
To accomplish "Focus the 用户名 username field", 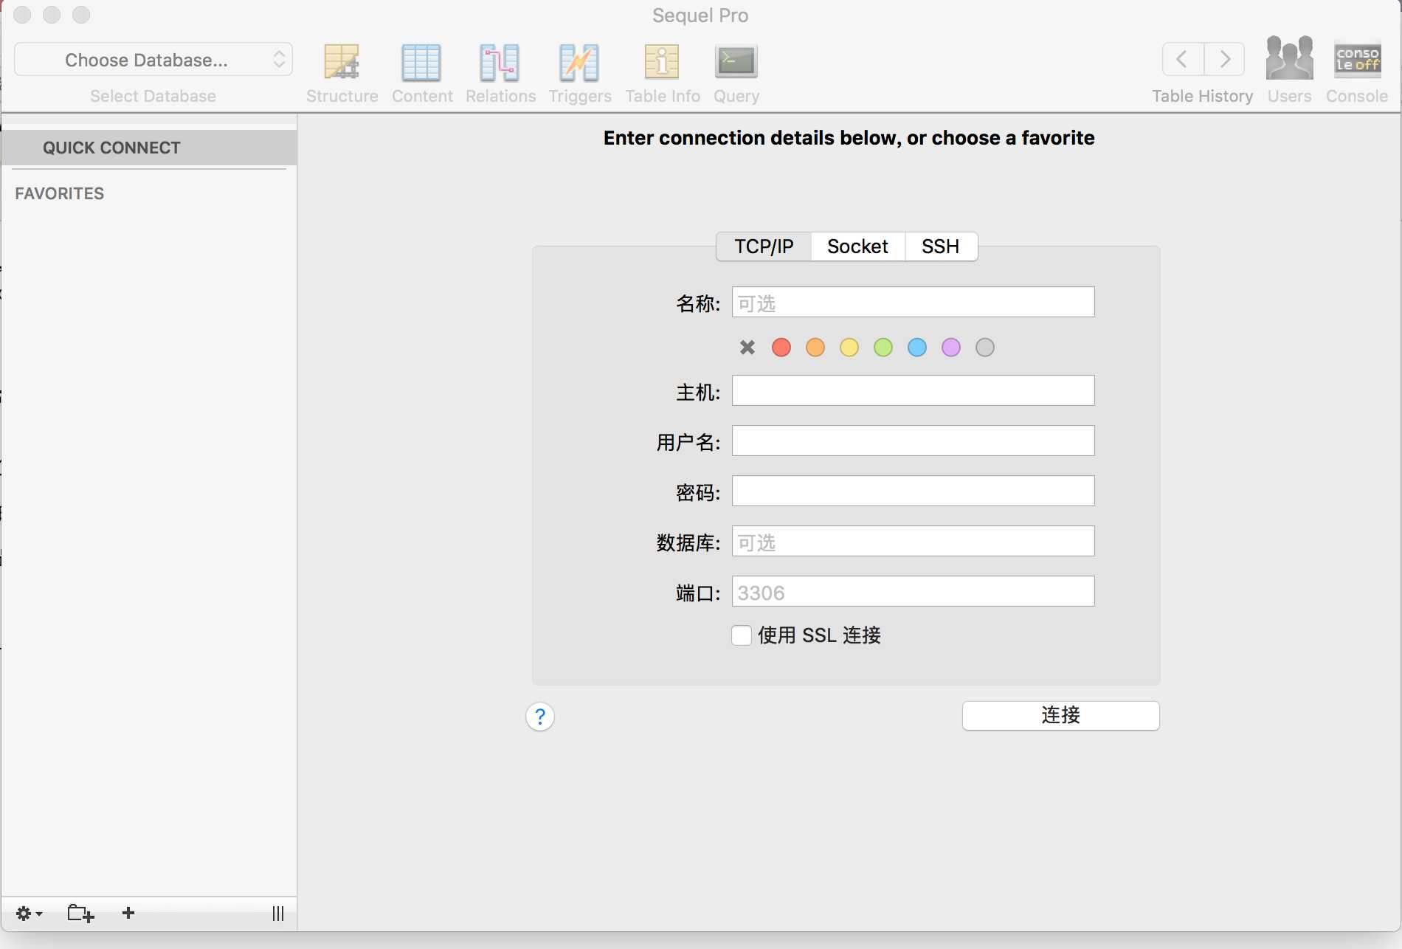I will (913, 441).
